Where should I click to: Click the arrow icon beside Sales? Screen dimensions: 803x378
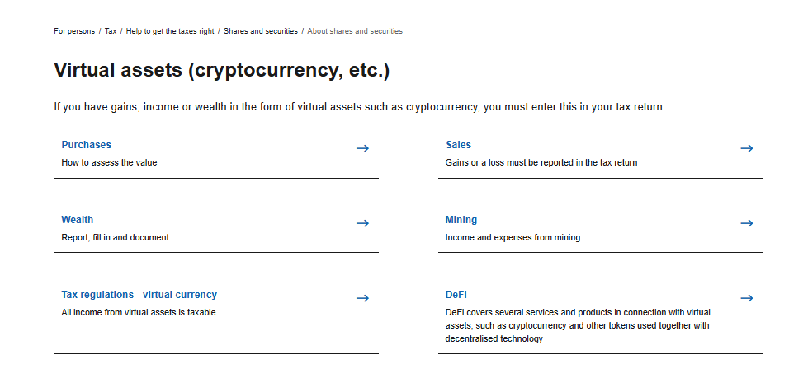[x=746, y=148]
